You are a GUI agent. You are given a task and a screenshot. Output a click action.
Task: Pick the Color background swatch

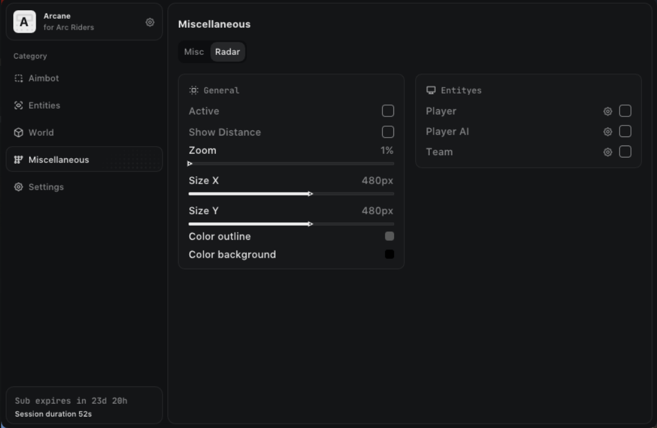[x=389, y=255]
